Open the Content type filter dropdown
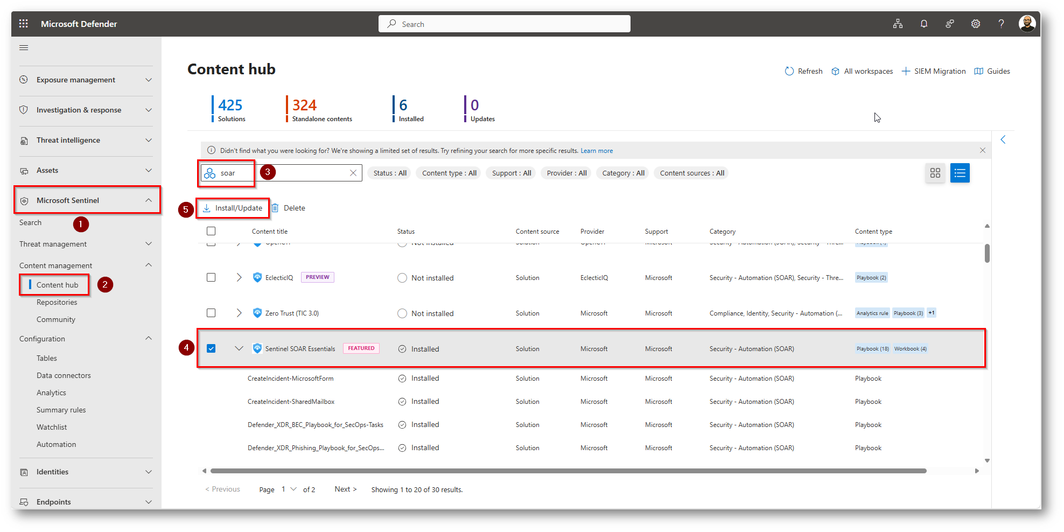The width and height of the screenshot is (1064, 532). pos(449,173)
